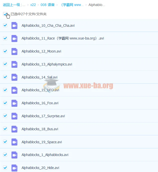Expand the collapsed breadcrumb ellipsis
Image resolution: width=158 pixels, height=172 pixels.
point(24,5)
